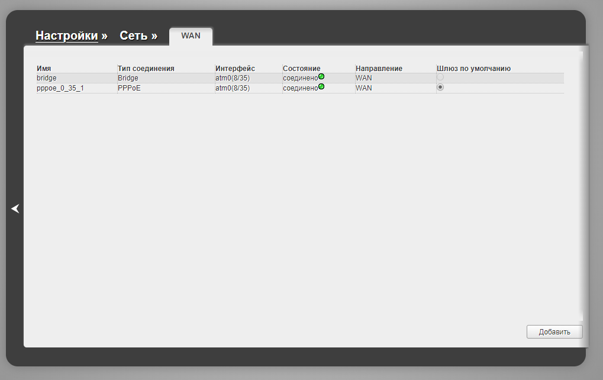Image resolution: width=603 pixels, height=380 pixels.
Task: Click green status indicator in pppoe_0_35_1 row
Action: tap(321, 86)
